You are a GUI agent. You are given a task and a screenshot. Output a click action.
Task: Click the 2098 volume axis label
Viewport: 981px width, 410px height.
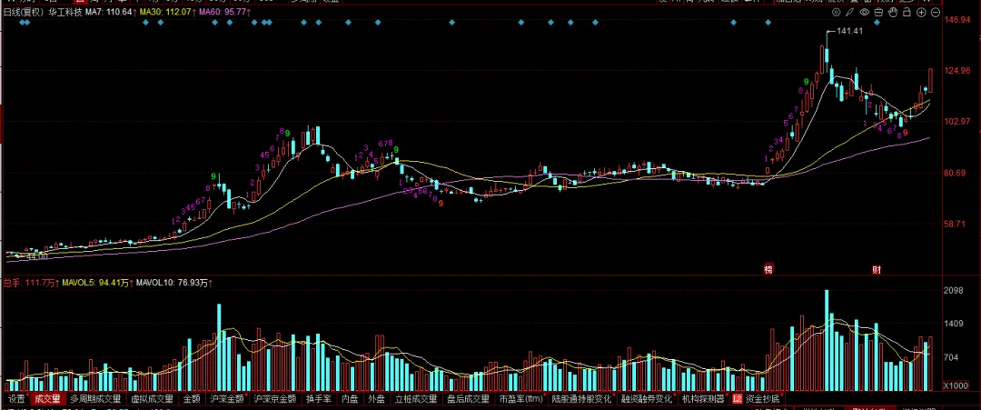point(954,290)
